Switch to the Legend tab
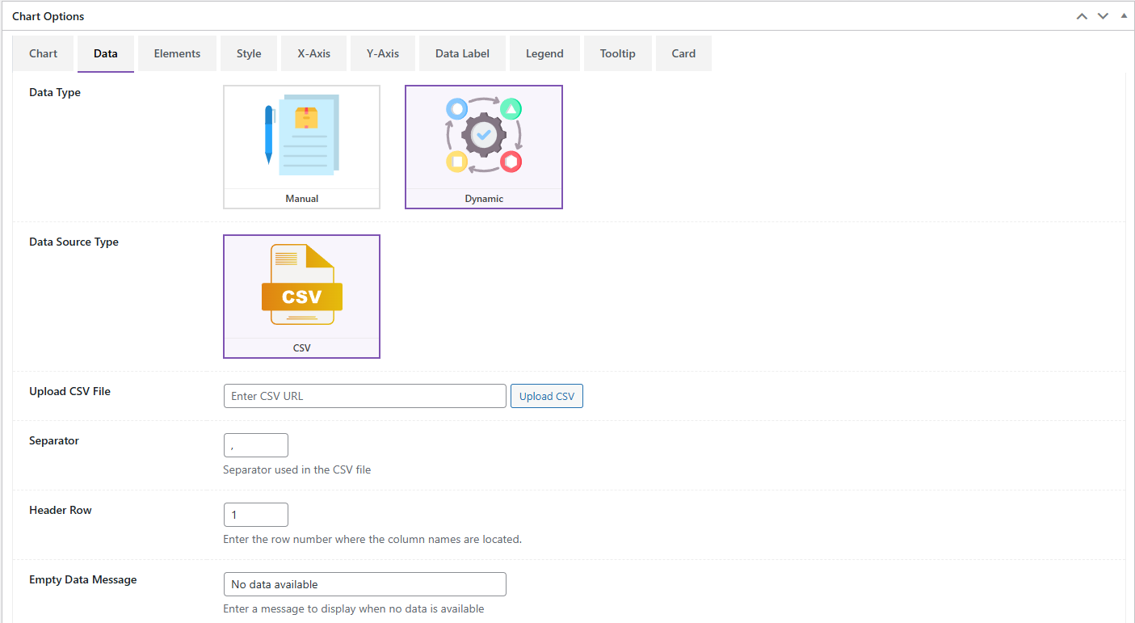 [544, 53]
